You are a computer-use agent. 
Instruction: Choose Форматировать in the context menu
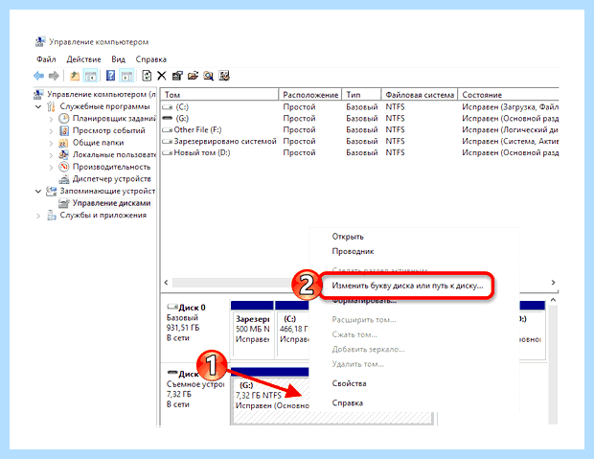coord(364,301)
